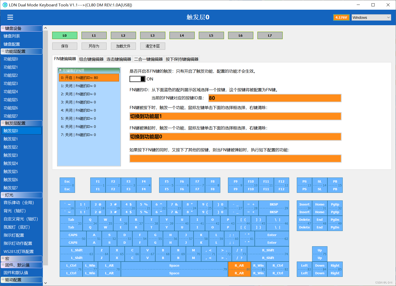
Task: Select the CAPS key on layout
Action: [x=73, y=239]
